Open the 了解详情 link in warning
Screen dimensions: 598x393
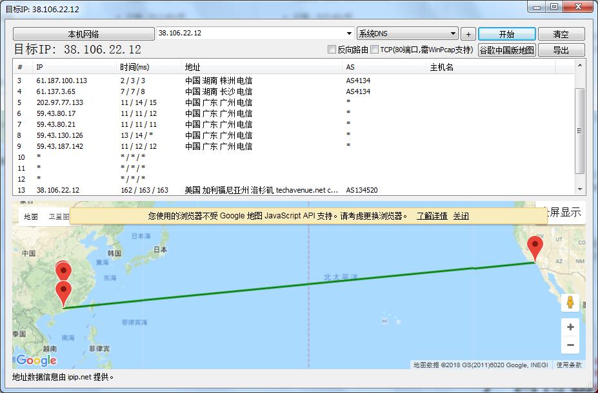click(432, 216)
